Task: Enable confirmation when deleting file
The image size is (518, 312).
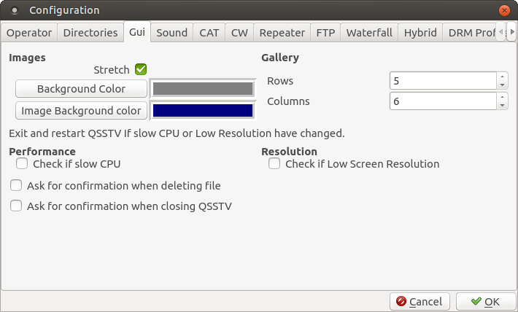Action: tap(16, 186)
